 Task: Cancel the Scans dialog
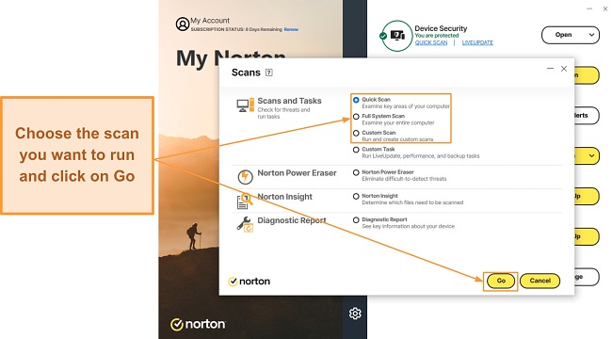[x=540, y=281]
